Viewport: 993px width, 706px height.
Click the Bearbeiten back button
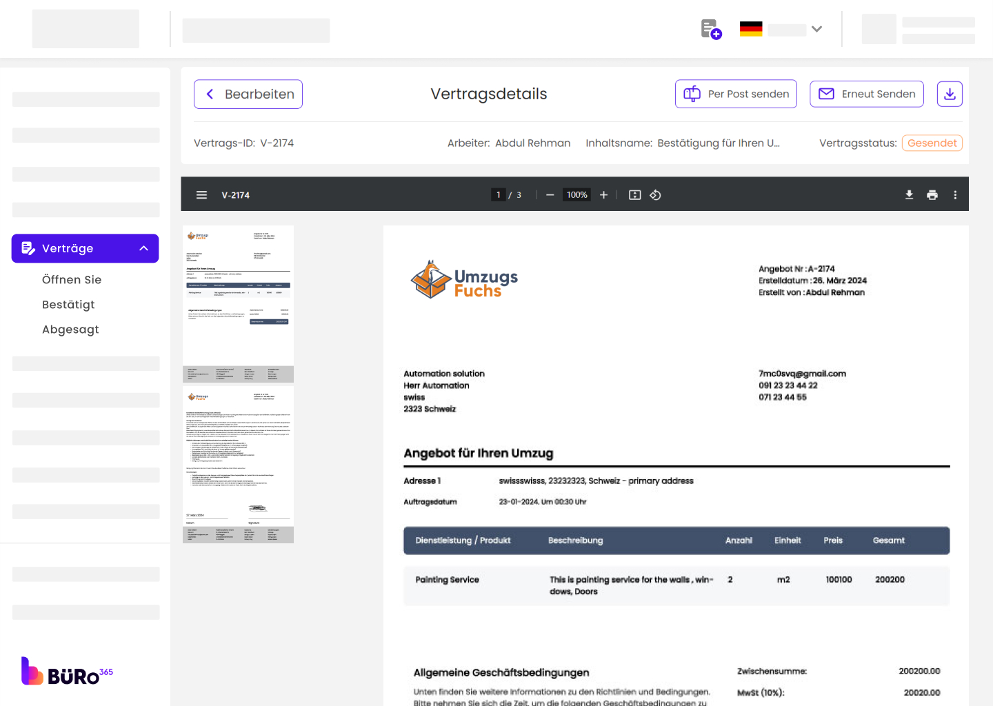click(x=248, y=94)
